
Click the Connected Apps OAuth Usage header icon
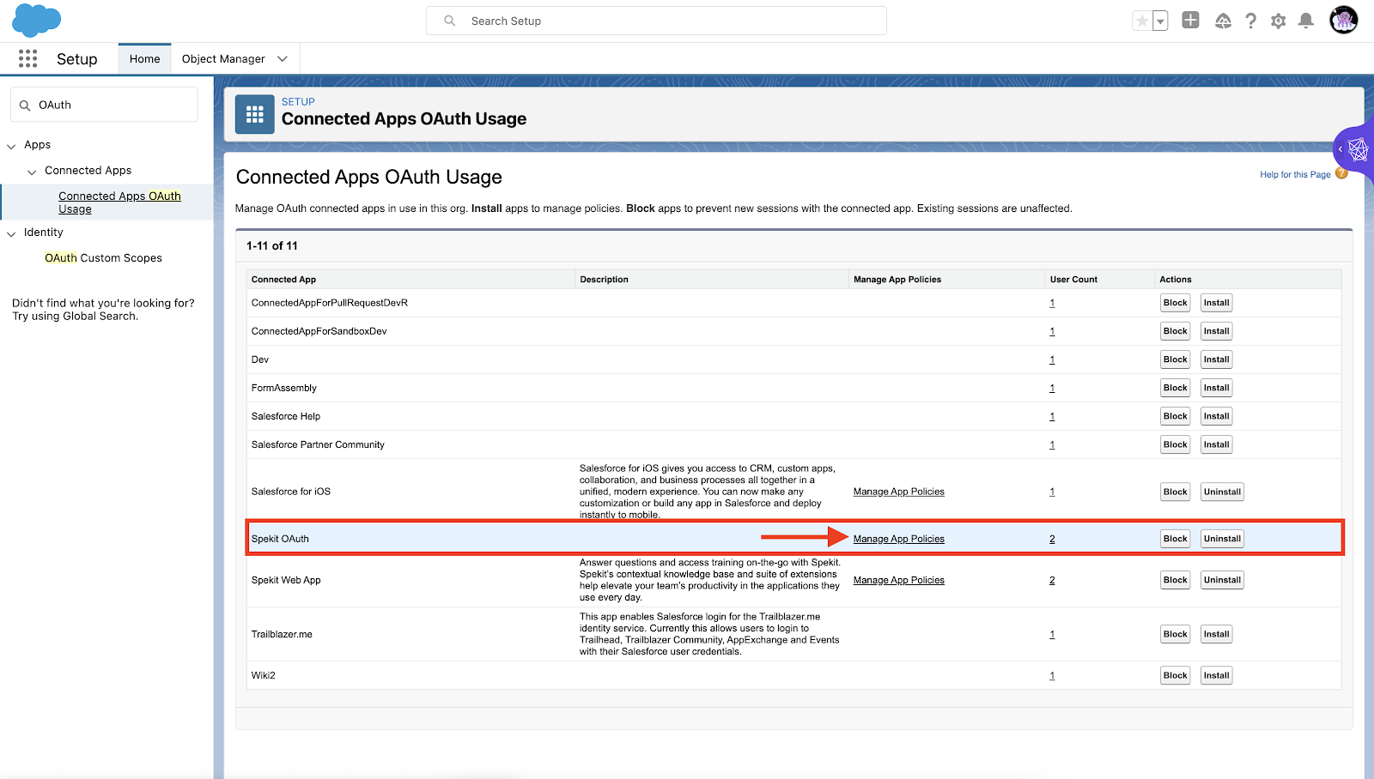tap(255, 114)
